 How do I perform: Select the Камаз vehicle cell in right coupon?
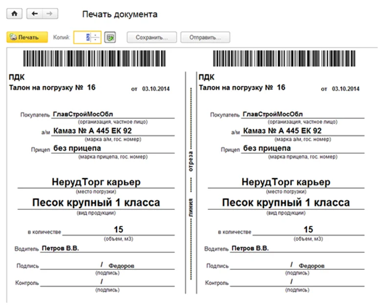click(282, 131)
